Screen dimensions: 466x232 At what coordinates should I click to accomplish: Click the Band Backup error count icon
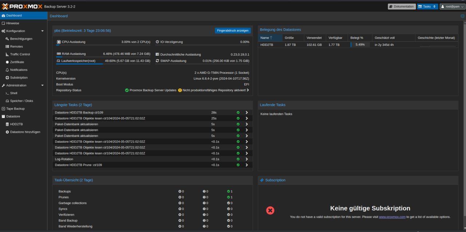coord(180,220)
